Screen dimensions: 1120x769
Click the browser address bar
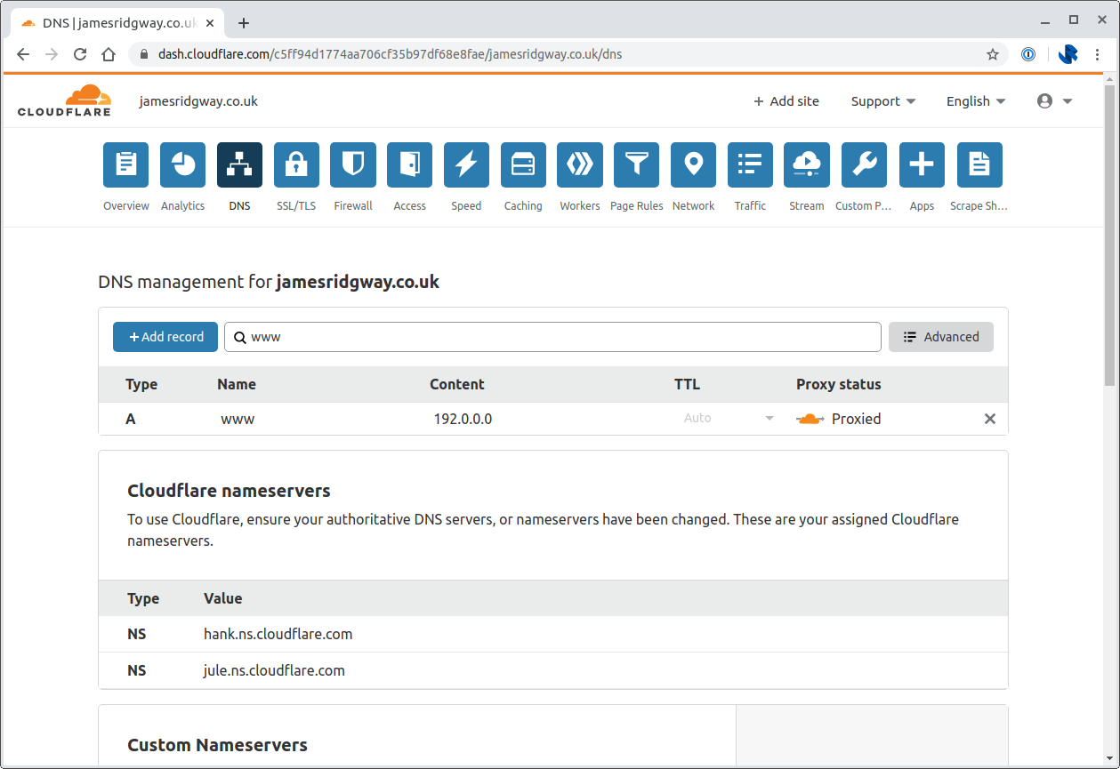tap(569, 54)
